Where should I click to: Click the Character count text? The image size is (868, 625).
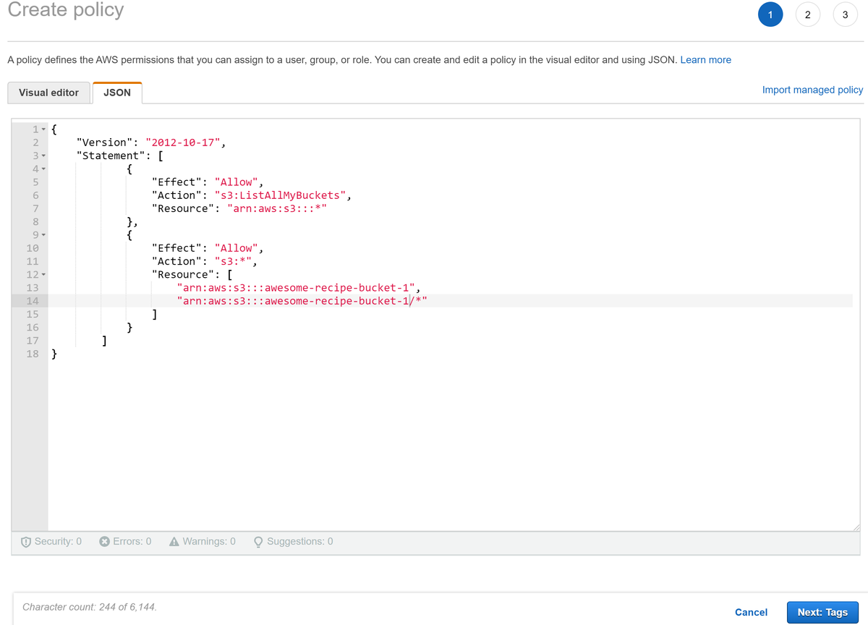[x=90, y=607]
